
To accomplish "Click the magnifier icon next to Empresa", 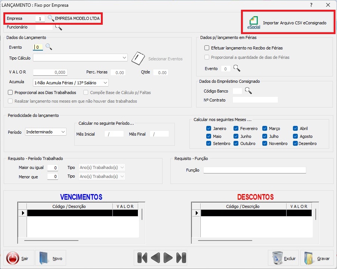I will (x=51, y=18).
